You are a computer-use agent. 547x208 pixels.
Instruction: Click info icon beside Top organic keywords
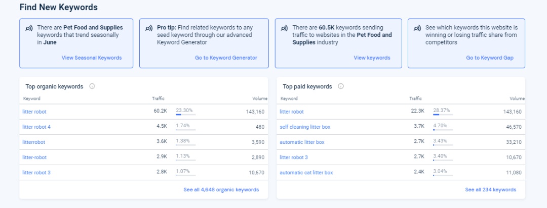pos(92,86)
